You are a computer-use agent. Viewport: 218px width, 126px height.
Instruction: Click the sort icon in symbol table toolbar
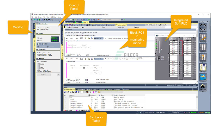[x=87, y=92]
